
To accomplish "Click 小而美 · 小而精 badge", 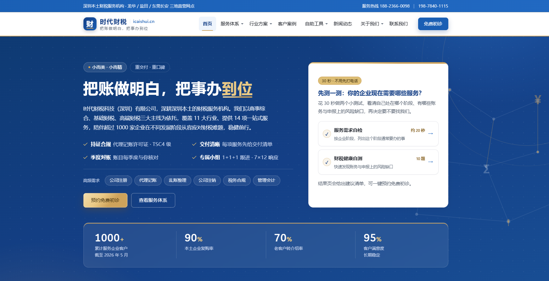I will point(105,67).
